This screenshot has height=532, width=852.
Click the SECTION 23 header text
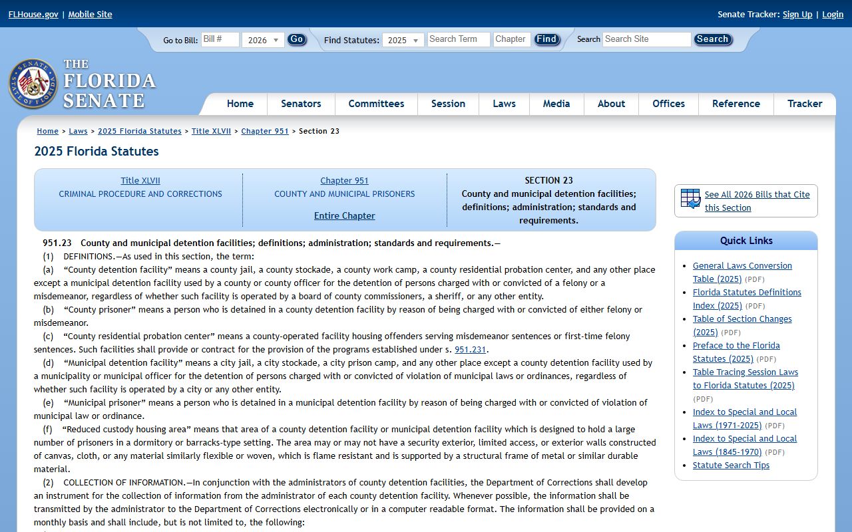548,180
